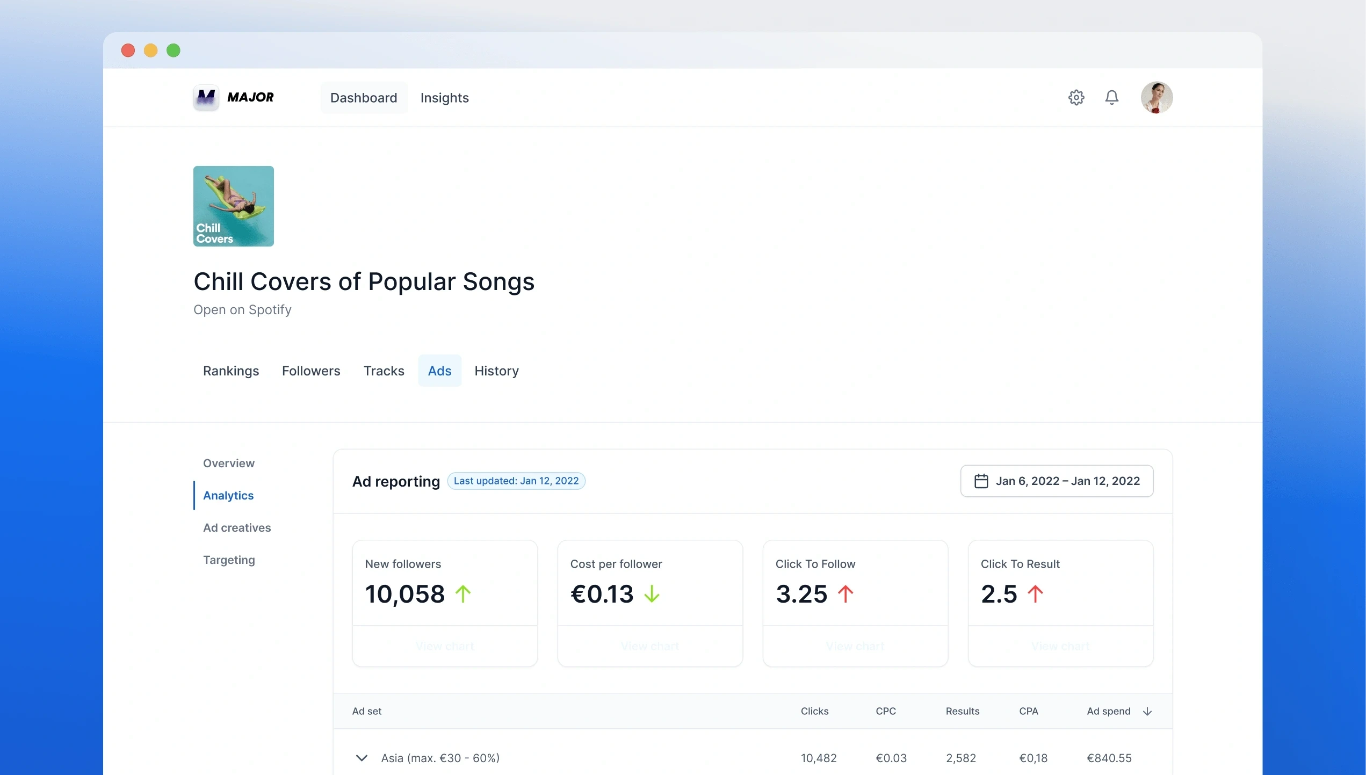1366x775 pixels.
Task: Click the calendar icon in date range
Action: [981, 481]
